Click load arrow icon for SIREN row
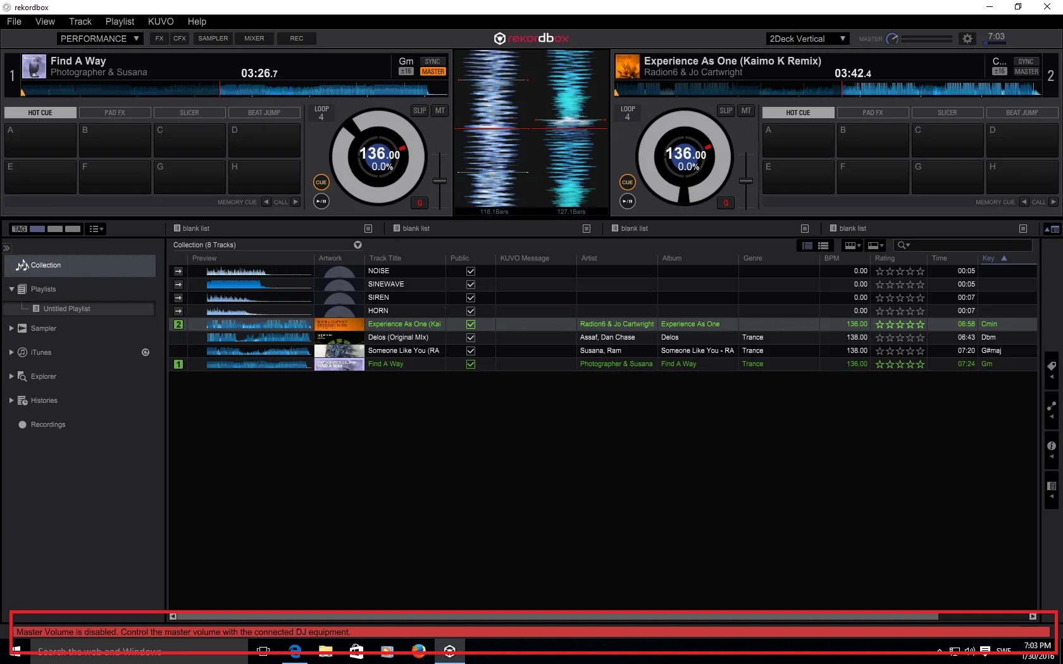This screenshot has width=1063, height=664. click(178, 298)
